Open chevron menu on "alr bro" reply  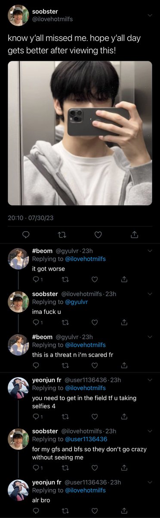pyautogui.click(x=150, y=482)
